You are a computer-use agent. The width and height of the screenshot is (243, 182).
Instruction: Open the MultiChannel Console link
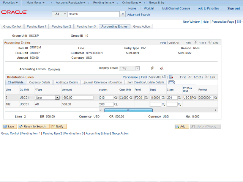click(176, 8)
